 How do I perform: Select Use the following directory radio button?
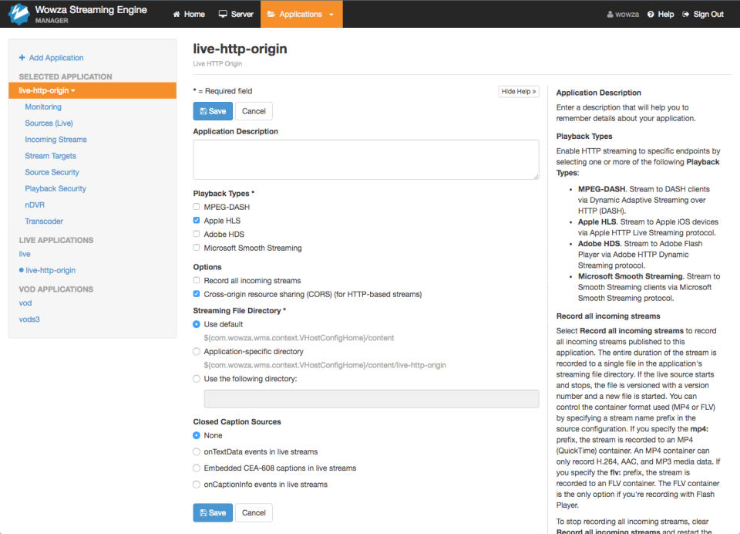[x=197, y=379]
